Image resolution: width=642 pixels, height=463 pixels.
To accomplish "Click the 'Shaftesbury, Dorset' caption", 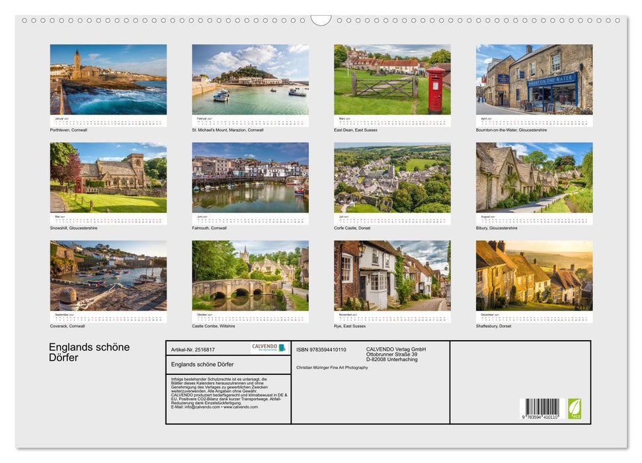I will [493, 326].
